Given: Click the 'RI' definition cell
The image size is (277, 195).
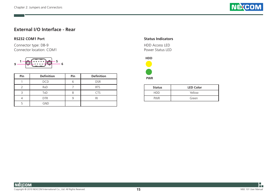Looking at the screenshot, I should [99, 98].
